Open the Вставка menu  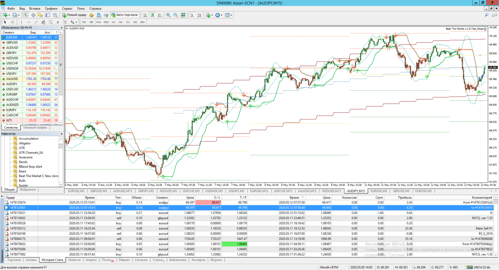[34, 8]
